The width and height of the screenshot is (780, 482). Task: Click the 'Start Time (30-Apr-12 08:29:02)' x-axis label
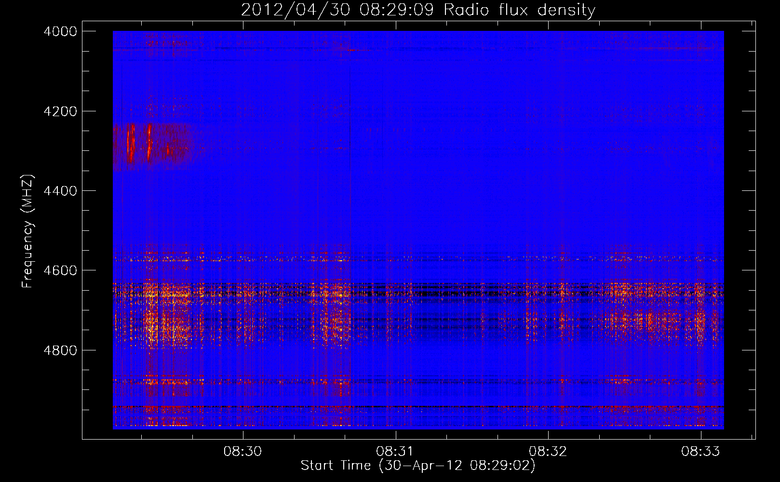click(x=418, y=466)
